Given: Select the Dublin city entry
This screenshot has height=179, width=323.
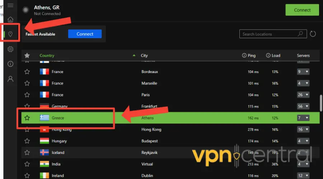Looking at the screenshot, I should click(x=147, y=176).
